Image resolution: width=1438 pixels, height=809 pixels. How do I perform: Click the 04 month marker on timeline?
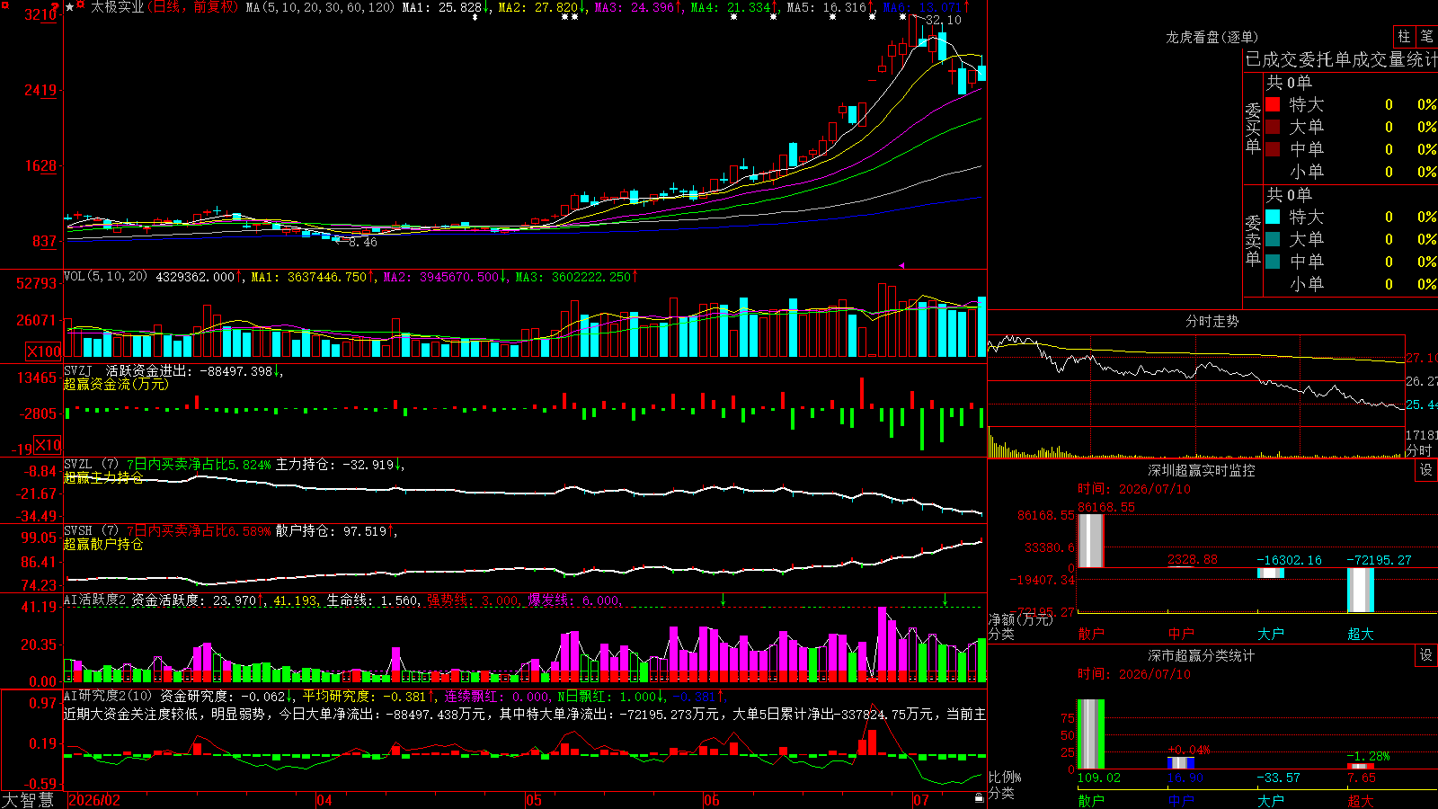coord(324,800)
